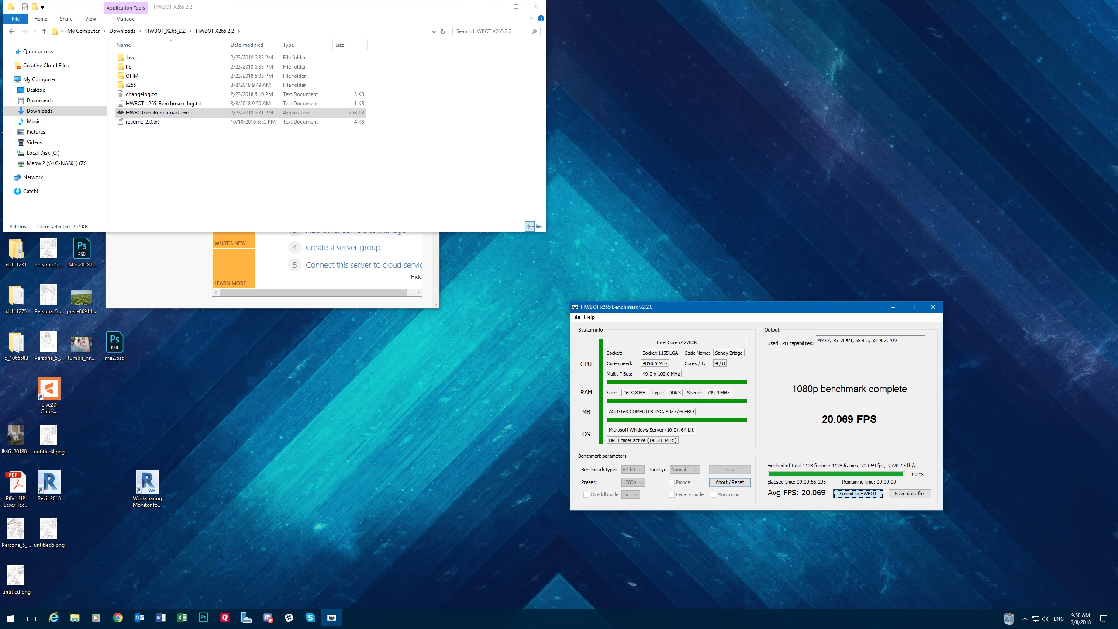
Task: Open Photoshop from taskbar
Action: 203,618
